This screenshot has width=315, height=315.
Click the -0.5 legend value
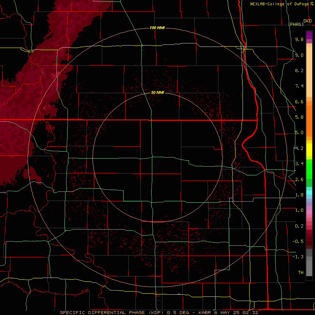pyautogui.click(x=298, y=241)
